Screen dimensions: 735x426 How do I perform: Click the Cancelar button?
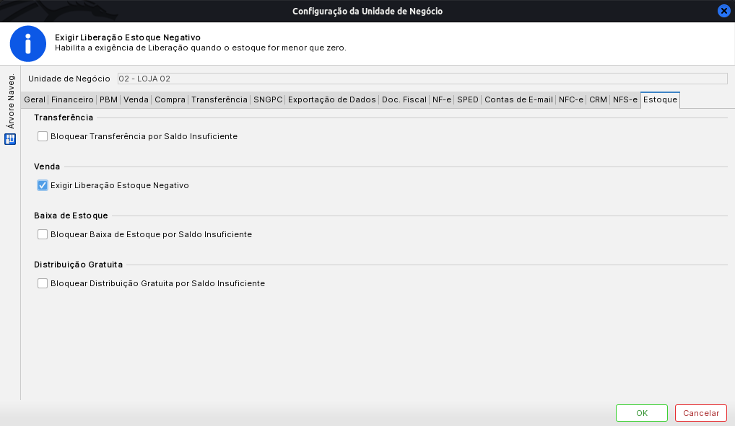[x=701, y=413]
